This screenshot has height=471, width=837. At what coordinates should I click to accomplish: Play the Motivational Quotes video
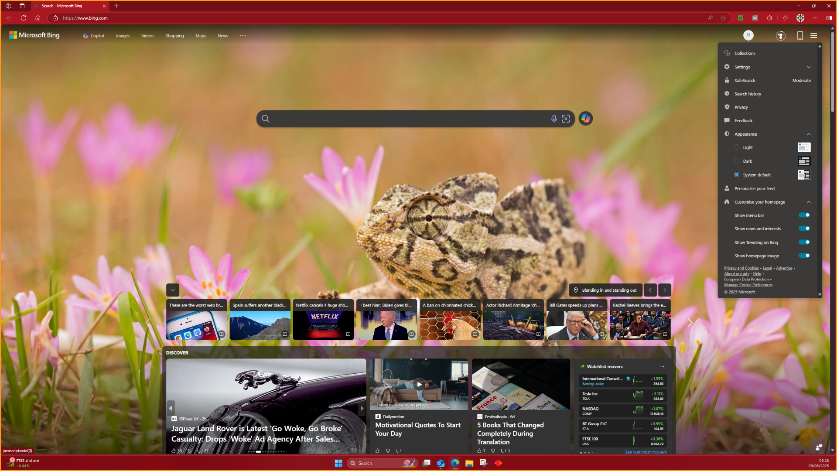(419, 384)
